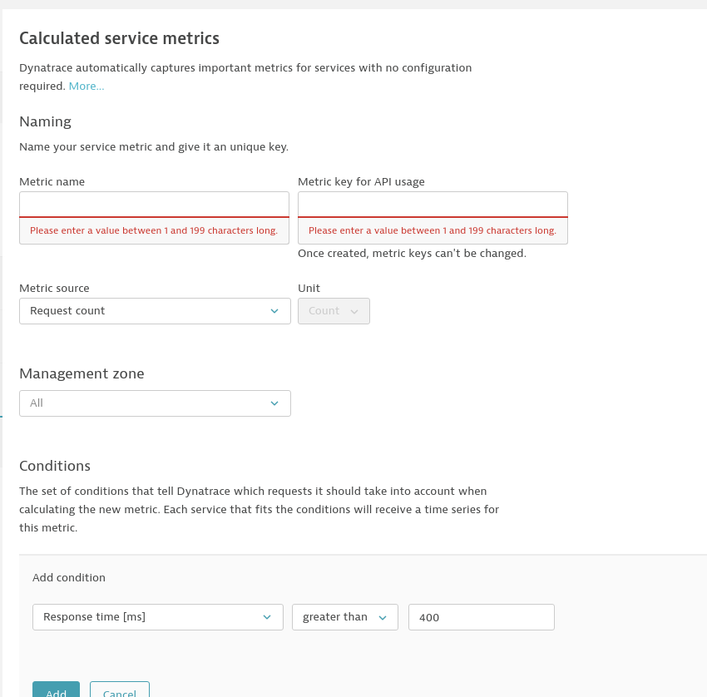707x697 pixels.
Task: Open the Unit "Count" dropdown
Action: click(x=333, y=311)
